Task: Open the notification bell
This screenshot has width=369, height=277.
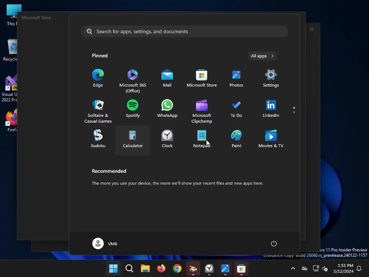Action: [359, 268]
